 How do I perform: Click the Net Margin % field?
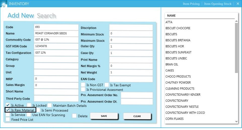[x=131, y=66]
